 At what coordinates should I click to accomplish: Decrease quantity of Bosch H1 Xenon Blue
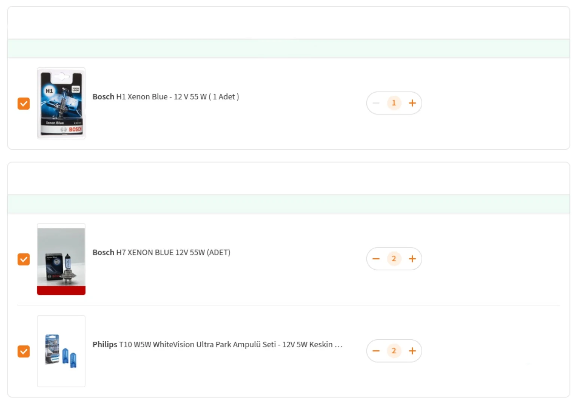[x=376, y=103]
